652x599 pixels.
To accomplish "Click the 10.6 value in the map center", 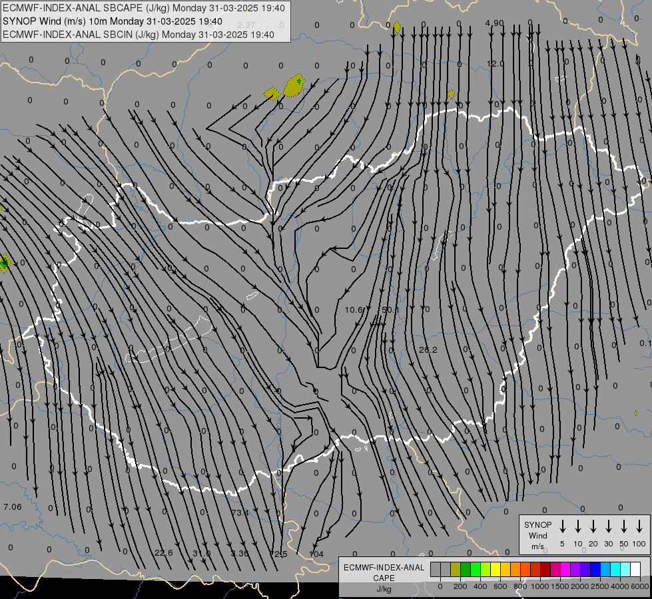I will [354, 309].
